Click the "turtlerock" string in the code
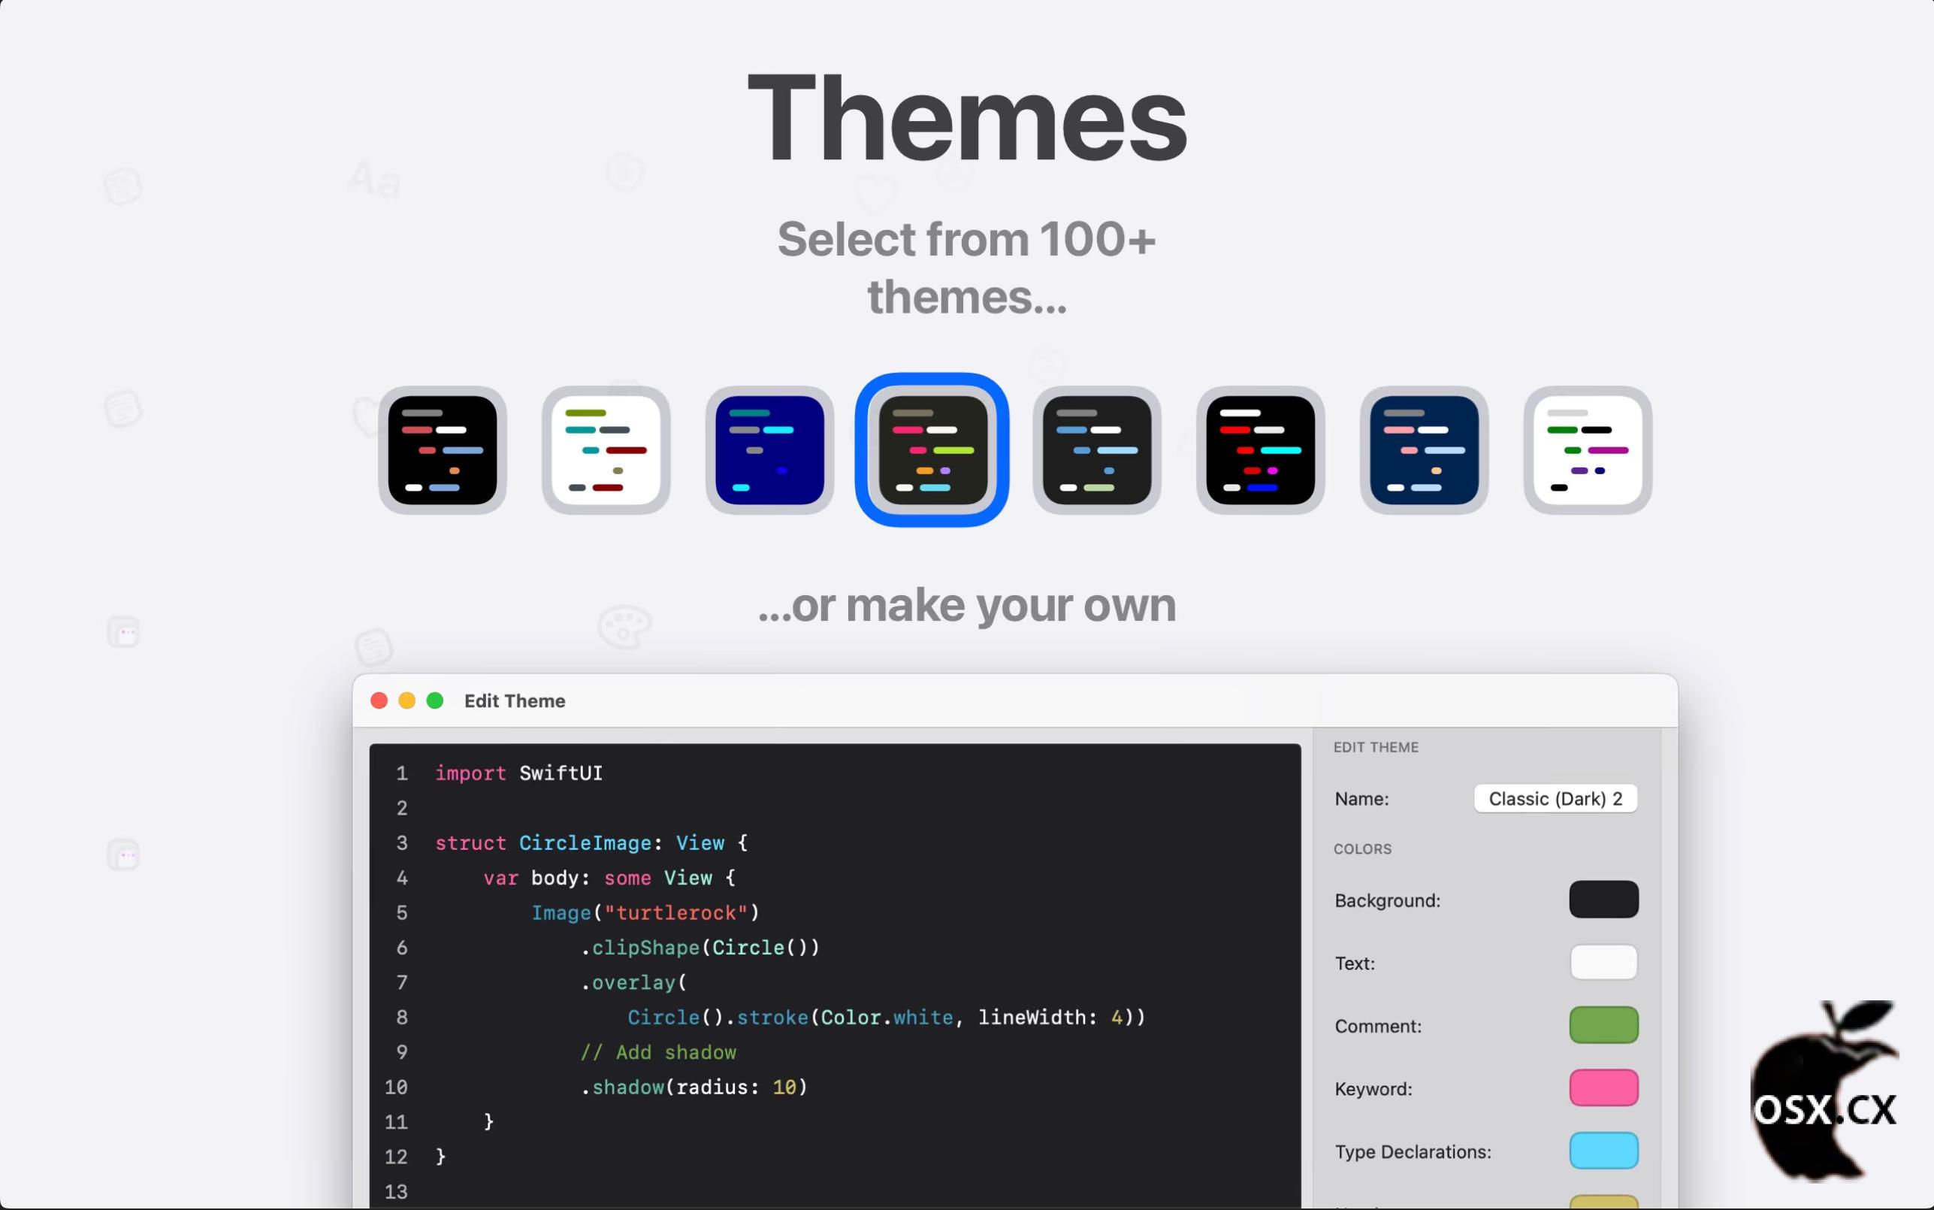 (x=676, y=913)
